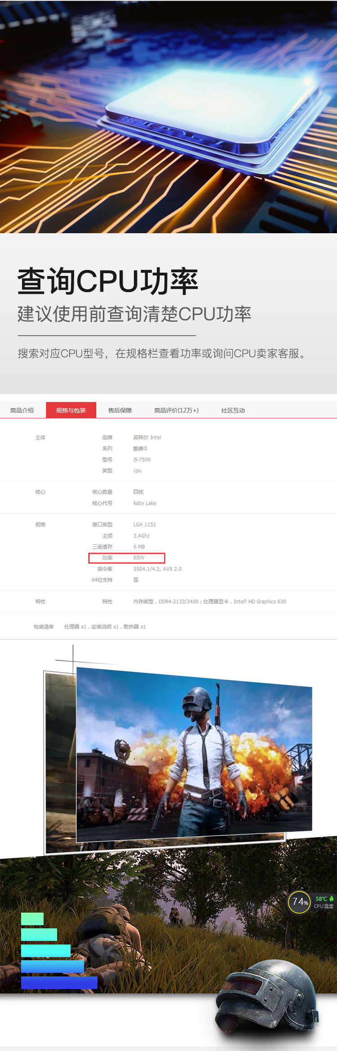Click the 核心代号 label
The width and height of the screenshot is (337, 1051).
click(x=102, y=503)
